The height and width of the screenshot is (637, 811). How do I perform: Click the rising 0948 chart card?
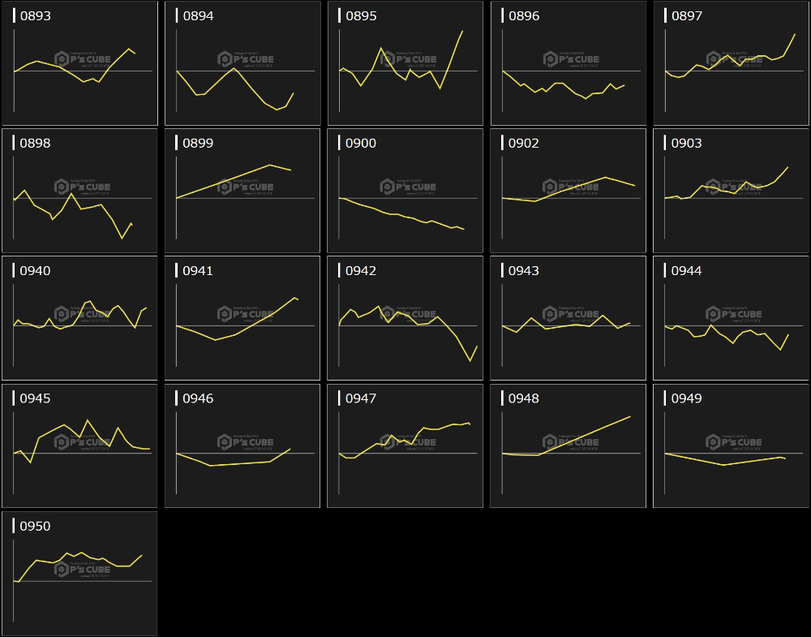(569, 445)
